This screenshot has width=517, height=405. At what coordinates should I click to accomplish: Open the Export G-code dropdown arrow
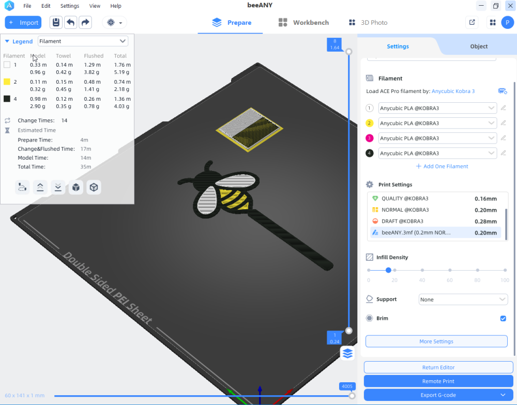[x=503, y=395]
